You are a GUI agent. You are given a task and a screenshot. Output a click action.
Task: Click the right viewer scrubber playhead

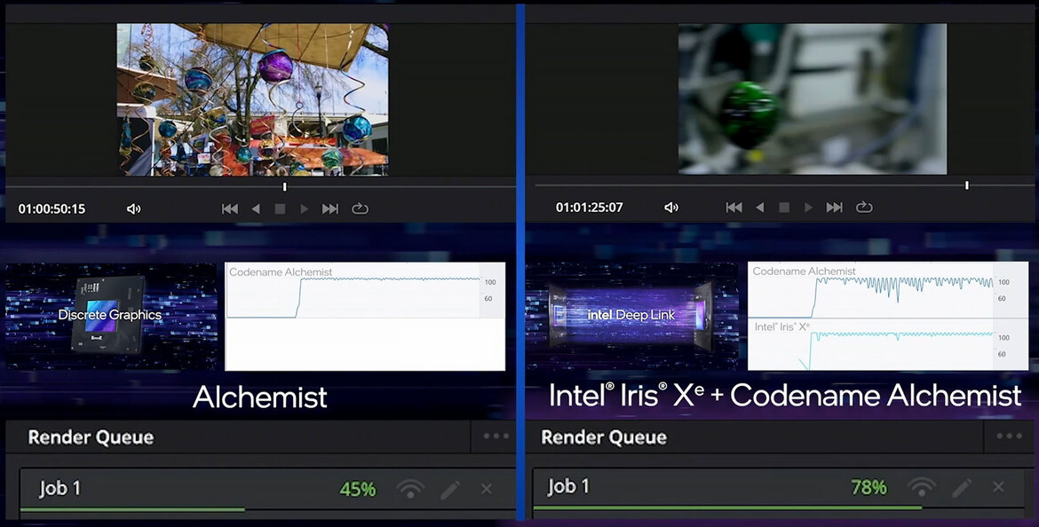click(x=967, y=185)
